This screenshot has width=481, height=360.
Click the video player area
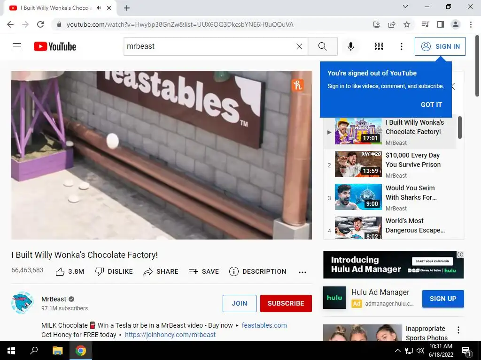[x=162, y=155]
